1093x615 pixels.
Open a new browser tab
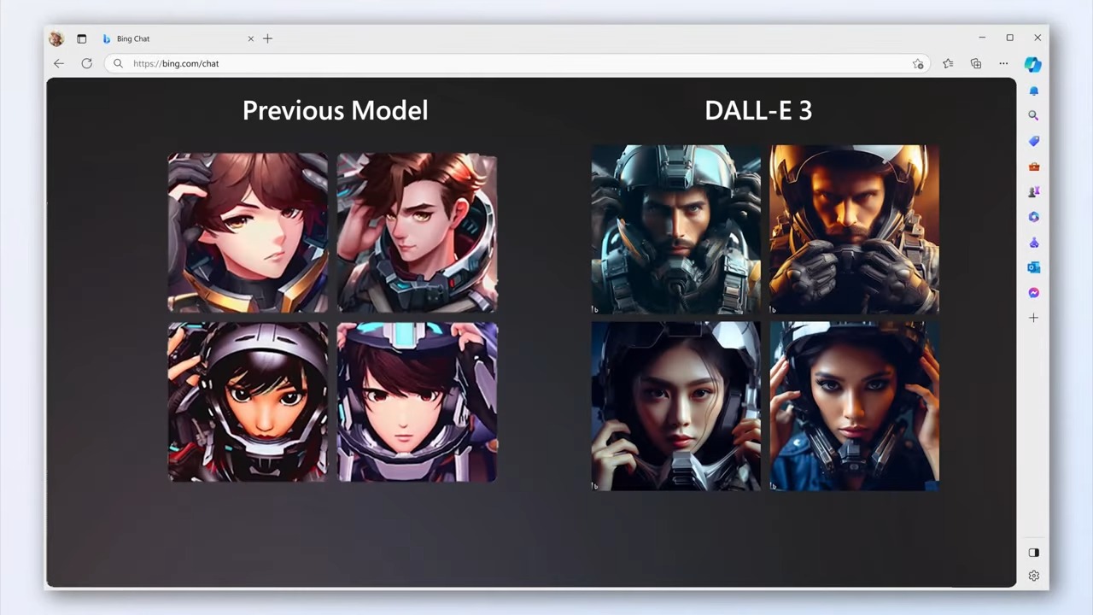pos(267,38)
